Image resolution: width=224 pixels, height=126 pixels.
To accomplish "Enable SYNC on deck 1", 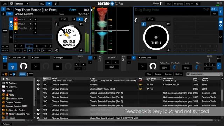I will click(x=64, y=19).
